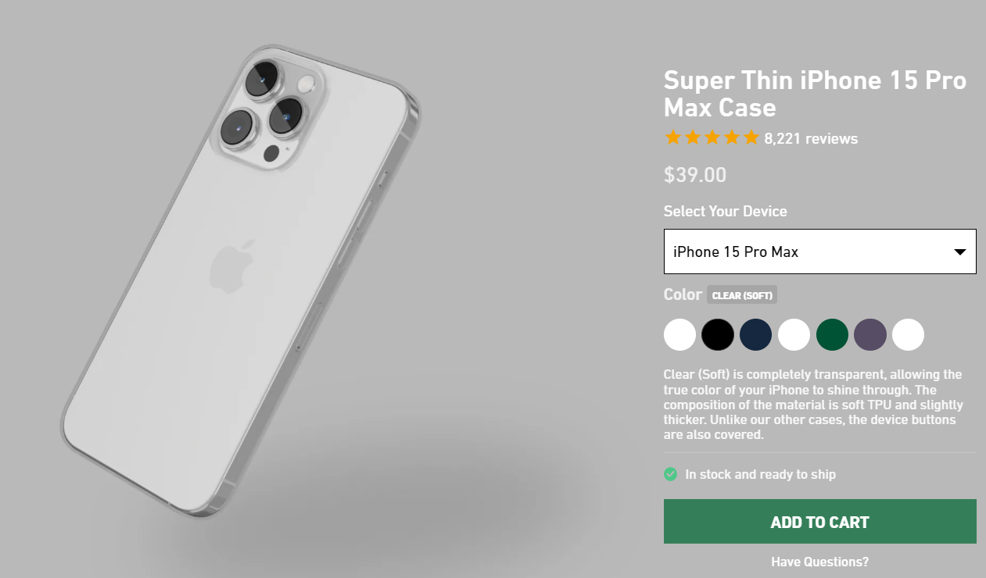This screenshot has width=986, height=578.
Task: Click the Super Thin iPhone 15 Pro Max Case title
Action: point(815,94)
